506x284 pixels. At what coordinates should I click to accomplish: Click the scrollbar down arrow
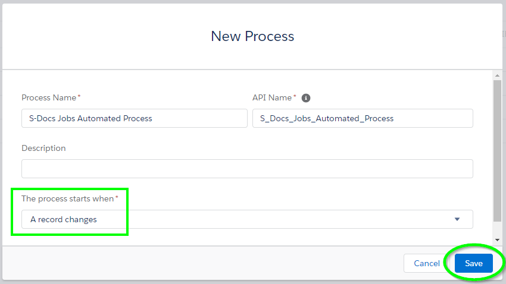coord(497,240)
